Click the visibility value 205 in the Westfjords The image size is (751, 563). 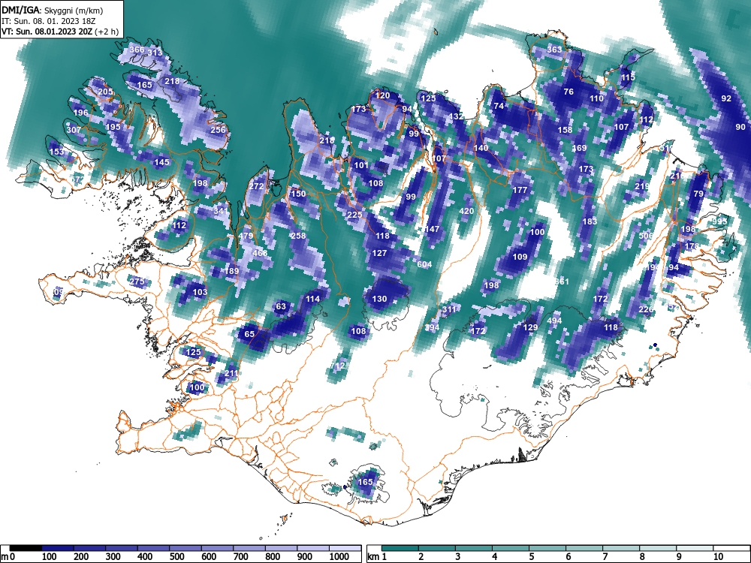click(x=105, y=92)
